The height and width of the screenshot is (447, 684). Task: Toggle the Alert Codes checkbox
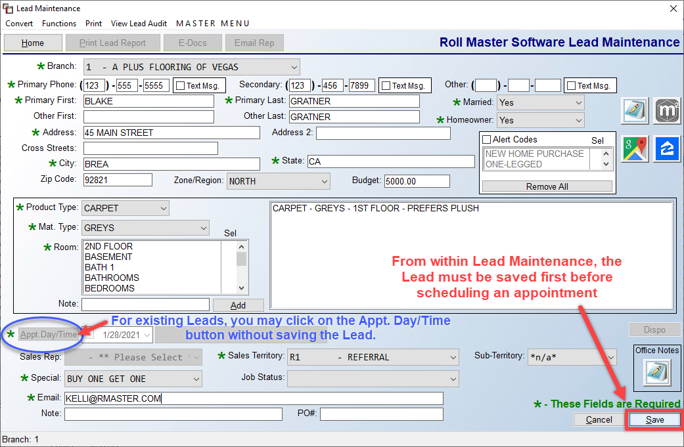click(x=487, y=140)
